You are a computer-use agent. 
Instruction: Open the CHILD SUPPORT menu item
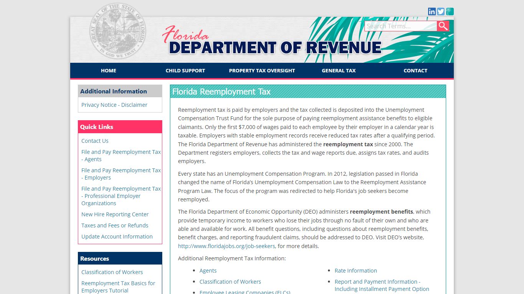(x=185, y=70)
